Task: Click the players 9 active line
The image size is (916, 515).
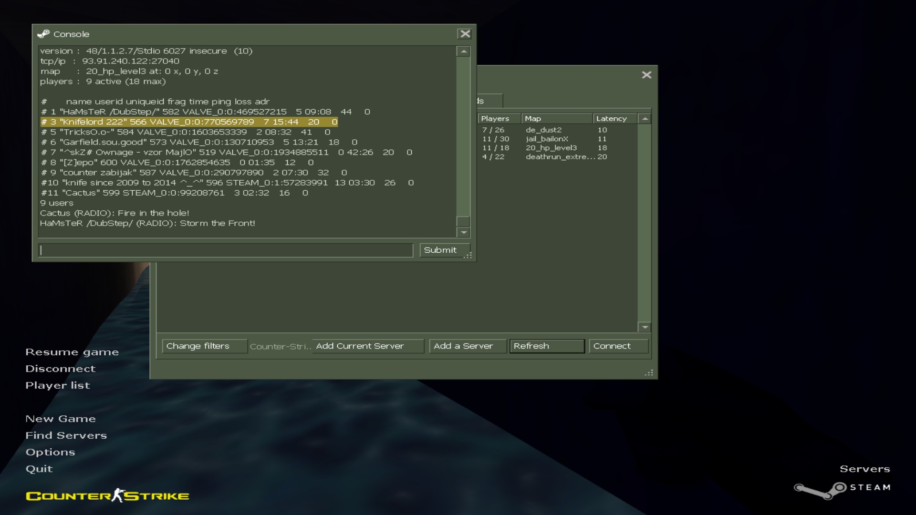Action: tap(103, 82)
